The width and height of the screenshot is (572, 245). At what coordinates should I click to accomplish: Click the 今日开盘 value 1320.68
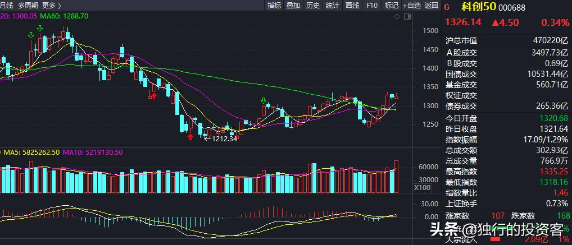553,118
